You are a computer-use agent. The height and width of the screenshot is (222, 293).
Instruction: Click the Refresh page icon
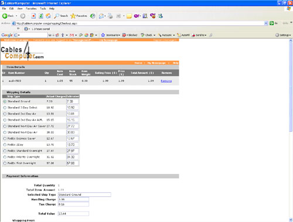point(41,16)
